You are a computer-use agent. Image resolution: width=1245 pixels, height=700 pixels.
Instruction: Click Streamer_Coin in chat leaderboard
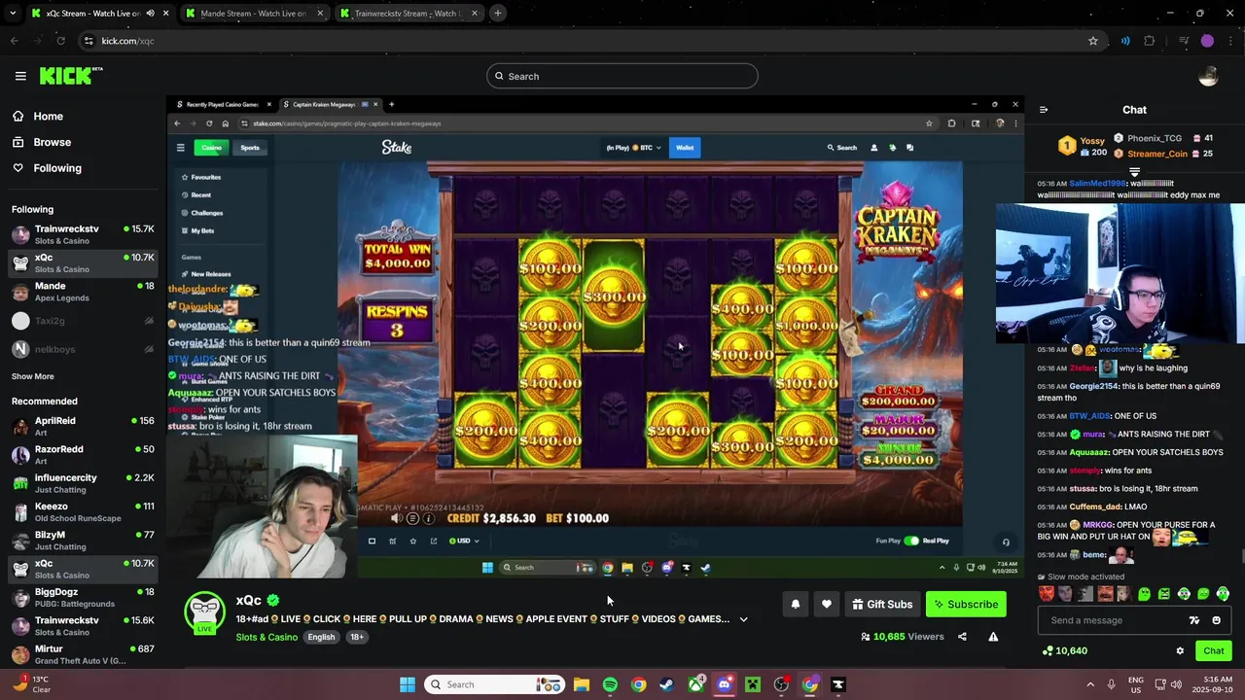pos(1157,154)
